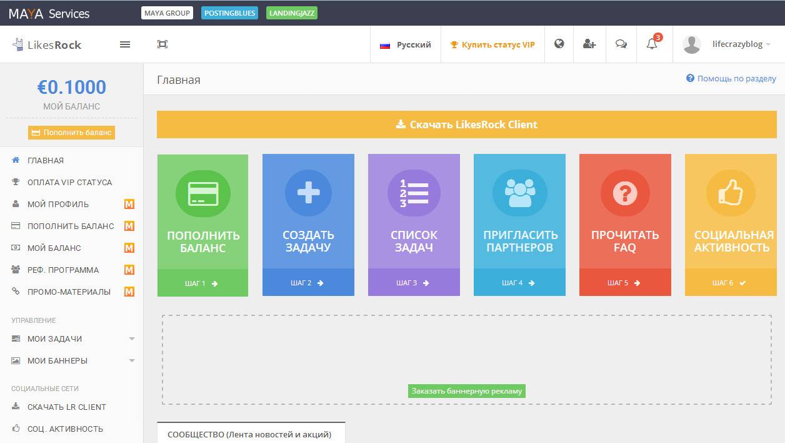Image resolution: width=785 pixels, height=443 pixels.
Task: Click the add user icon
Action: (589, 44)
